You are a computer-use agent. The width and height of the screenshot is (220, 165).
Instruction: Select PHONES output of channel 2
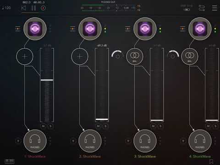pyautogui.click(x=90, y=141)
